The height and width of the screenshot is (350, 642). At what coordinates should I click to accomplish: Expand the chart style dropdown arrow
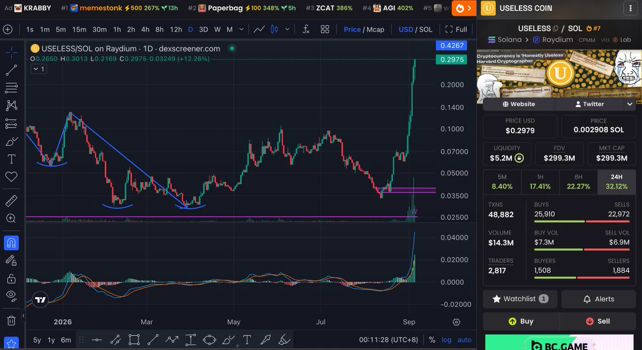(288, 29)
